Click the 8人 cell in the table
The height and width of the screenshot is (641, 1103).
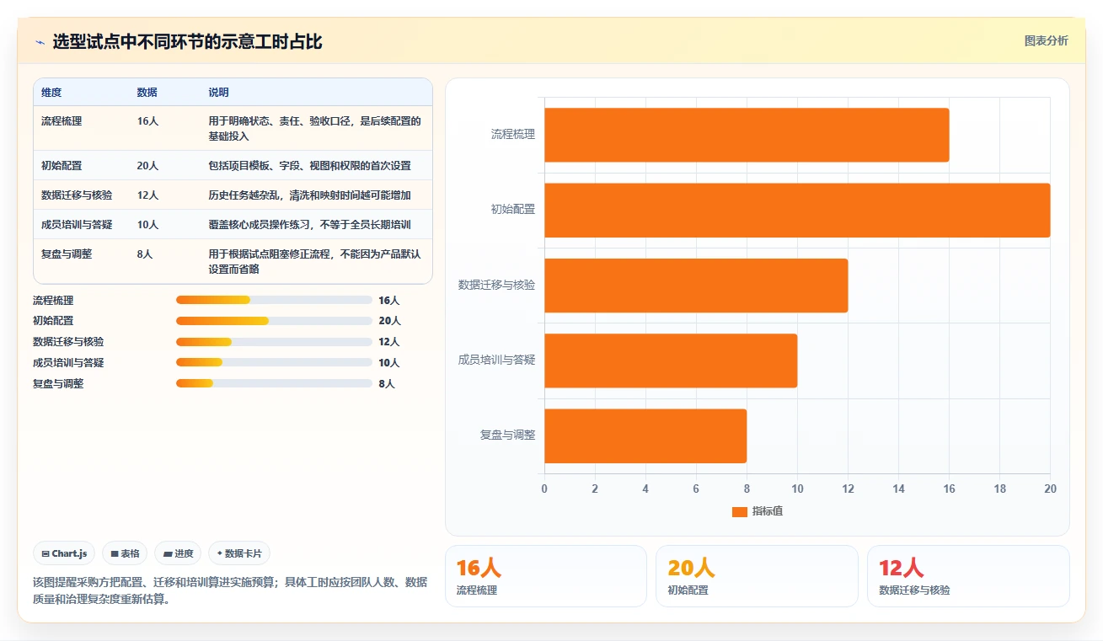(x=145, y=254)
